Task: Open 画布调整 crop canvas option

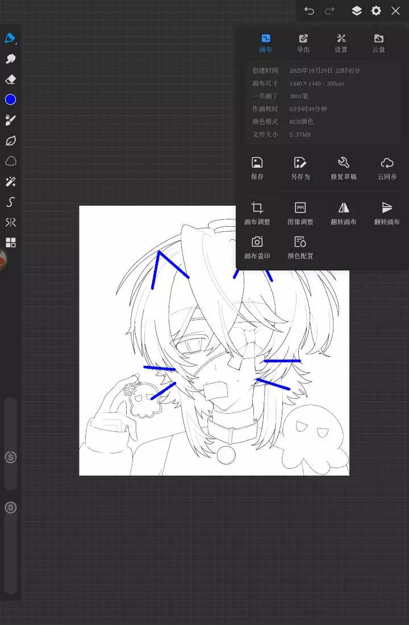Action: click(x=257, y=214)
